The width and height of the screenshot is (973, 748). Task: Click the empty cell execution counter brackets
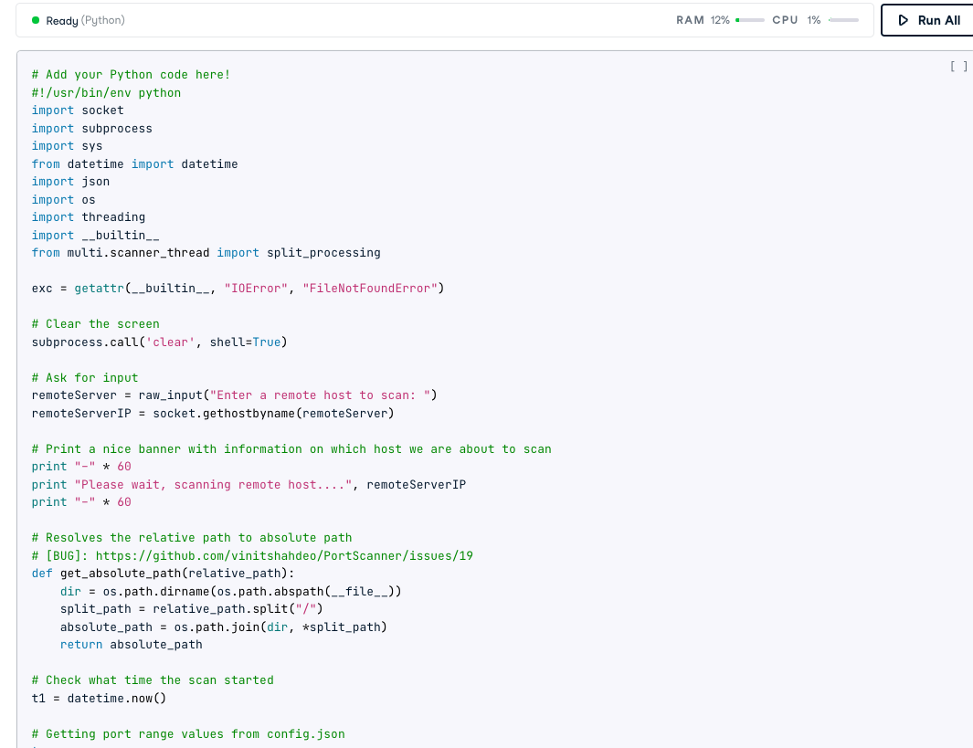pyautogui.click(x=958, y=66)
